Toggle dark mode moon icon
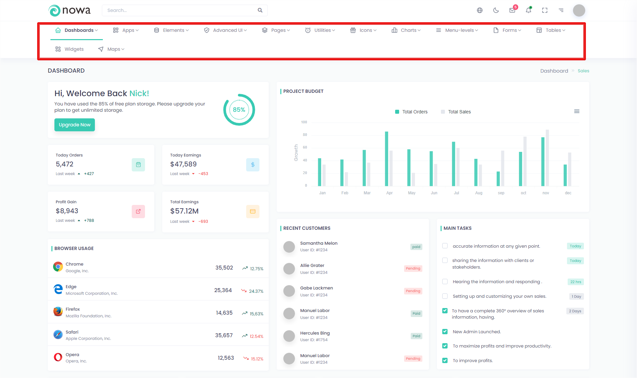This screenshot has height=378, width=637. tap(496, 10)
